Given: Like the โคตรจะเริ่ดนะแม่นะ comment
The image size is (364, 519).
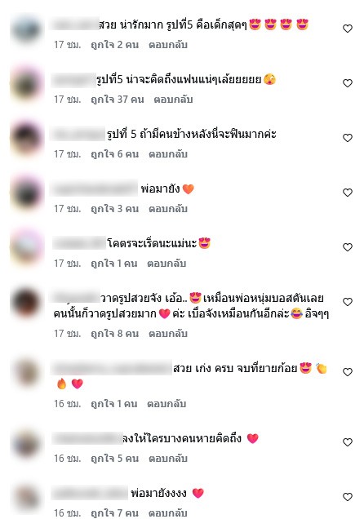Looking at the screenshot, I should 347,247.
